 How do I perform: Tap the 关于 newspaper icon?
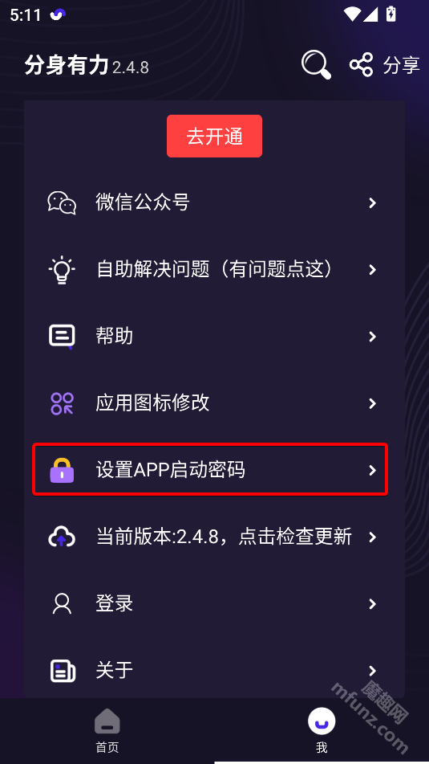tap(63, 671)
